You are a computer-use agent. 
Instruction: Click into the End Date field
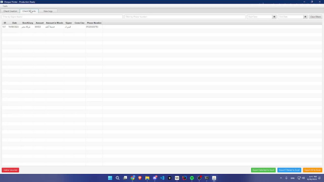(291, 17)
